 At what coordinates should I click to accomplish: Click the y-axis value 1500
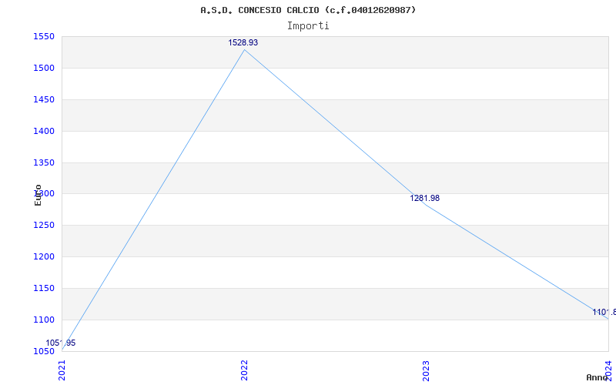pos(44,69)
